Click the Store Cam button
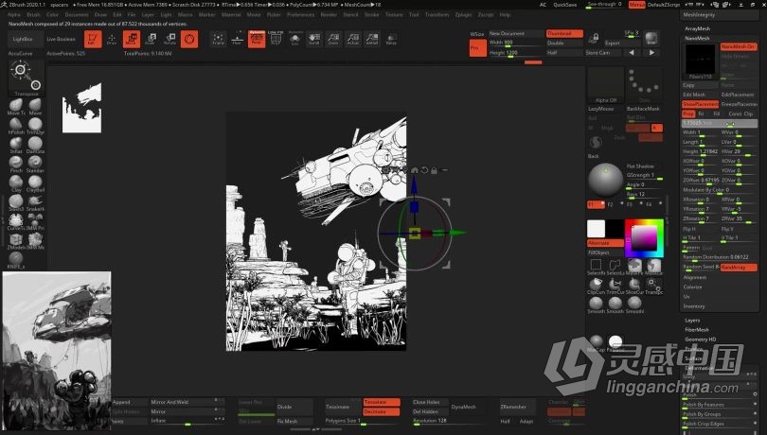767x435 pixels. [603, 53]
